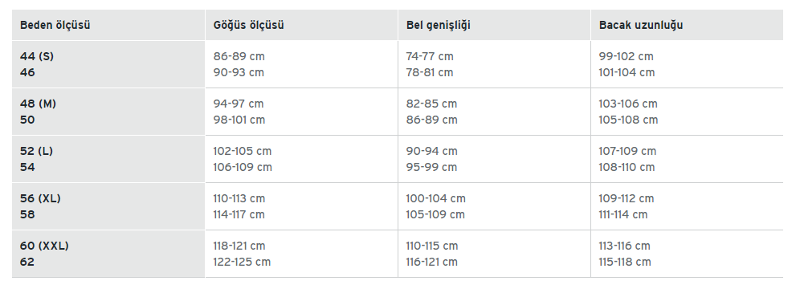Click the 99-102 cm leg length value

[626, 56]
